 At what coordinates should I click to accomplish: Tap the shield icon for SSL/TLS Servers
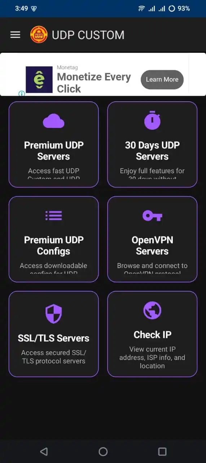[54, 314]
